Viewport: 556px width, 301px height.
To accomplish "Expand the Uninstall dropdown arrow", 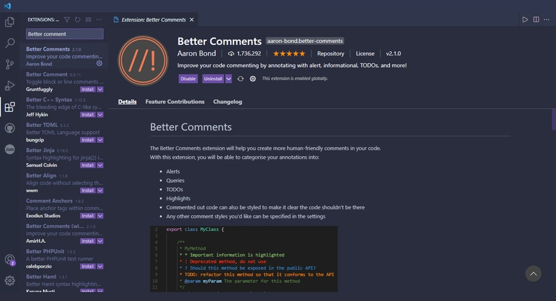I will 229,78.
